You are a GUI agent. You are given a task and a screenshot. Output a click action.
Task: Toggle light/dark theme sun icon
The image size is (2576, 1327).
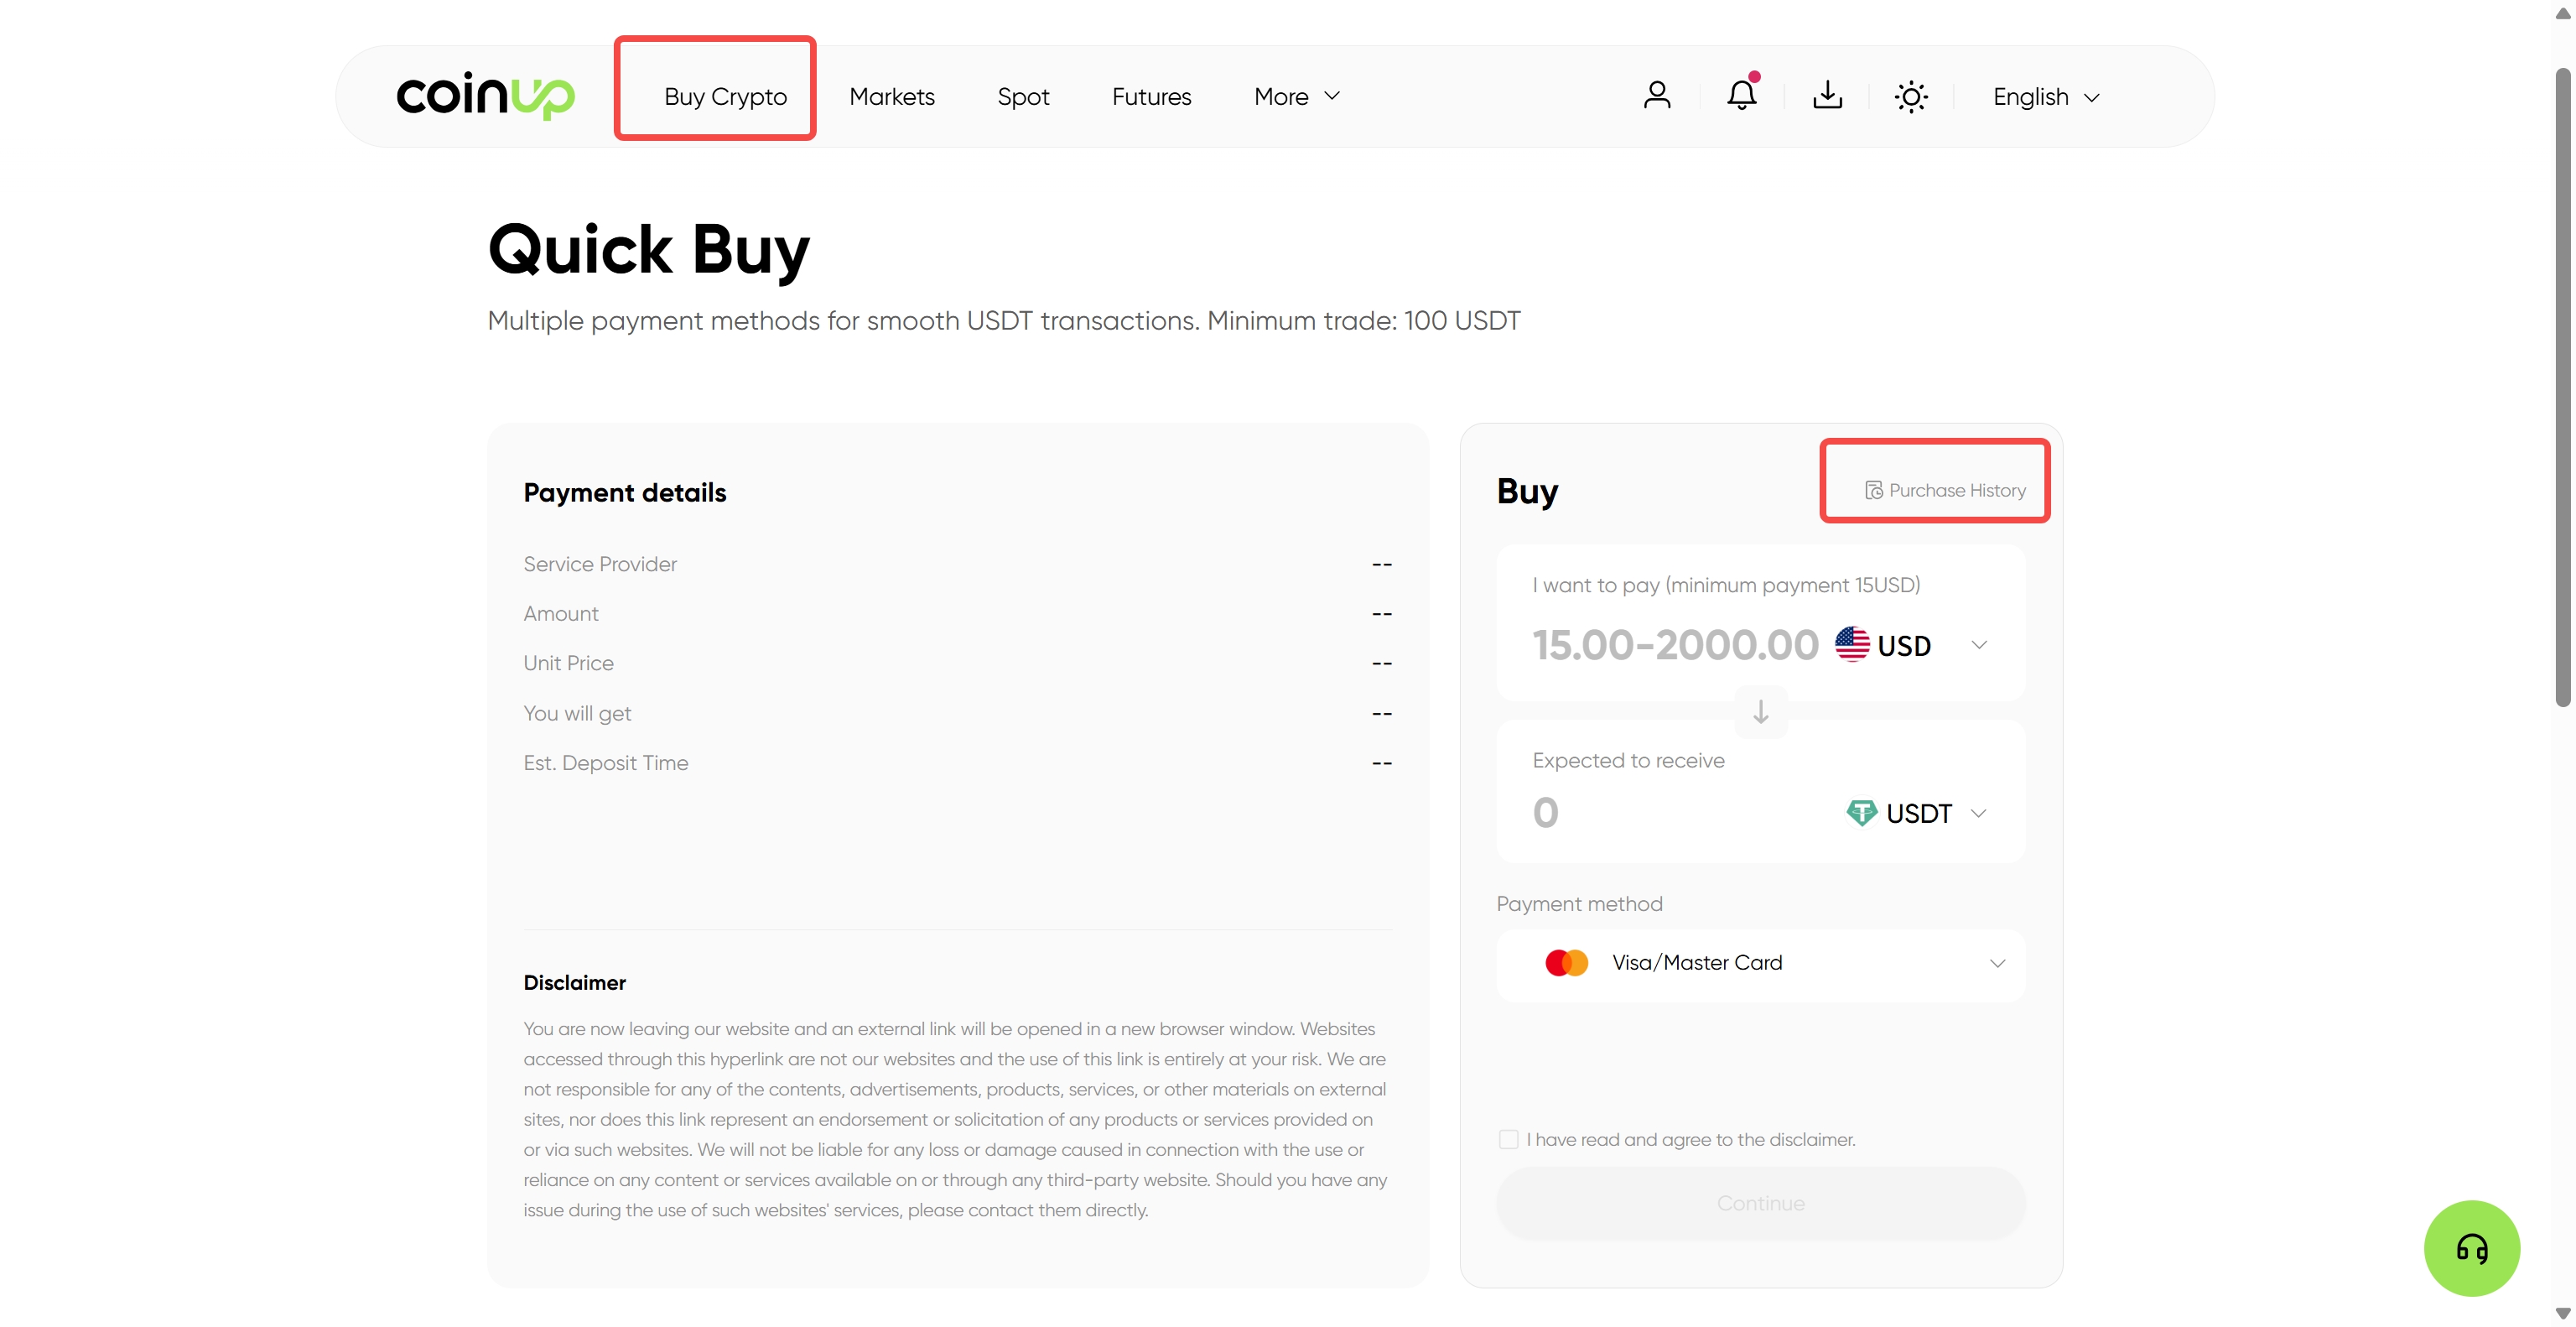[x=1911, y=97]
